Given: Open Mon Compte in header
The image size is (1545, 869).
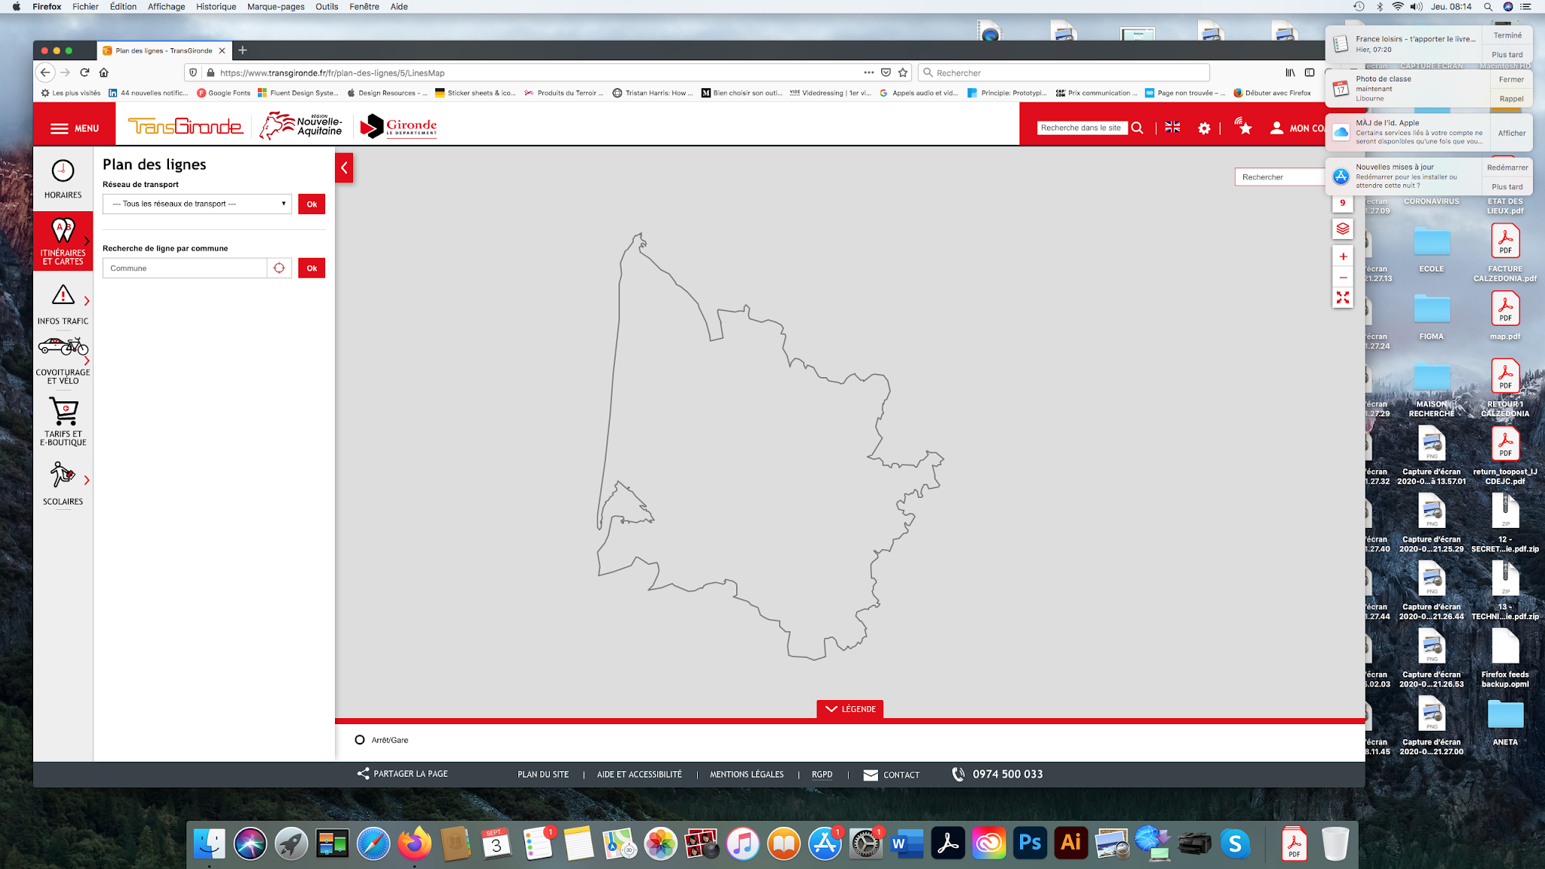Looking at the screenshot, I should (1298, 128).
